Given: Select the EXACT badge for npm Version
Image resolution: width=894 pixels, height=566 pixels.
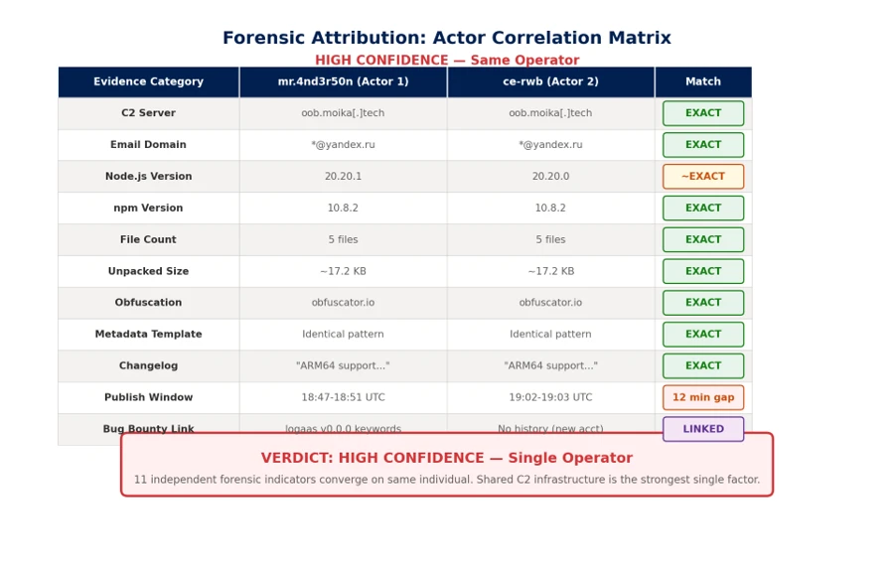Looking at the screenshot, I should point(703,209).
